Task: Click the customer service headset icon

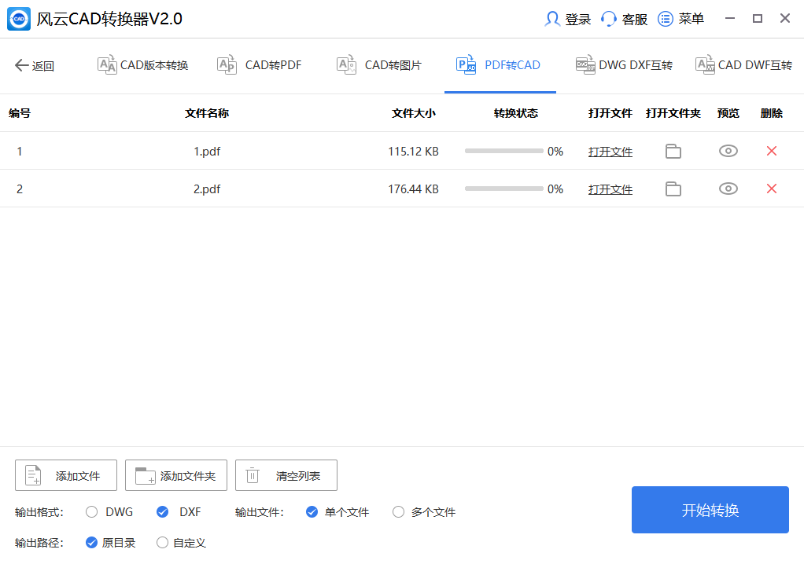Action: tap(609, 19)
